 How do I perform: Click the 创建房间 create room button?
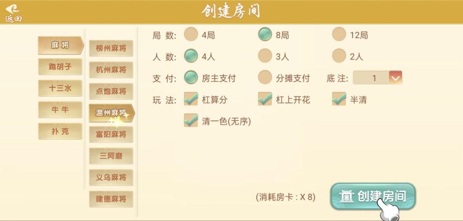click(x=373, y=196)
